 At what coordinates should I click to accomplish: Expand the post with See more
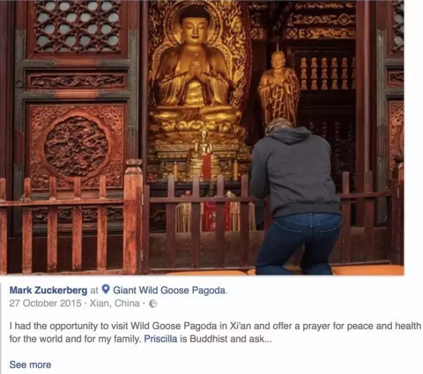pyautogui.click(x=30, y=364)
